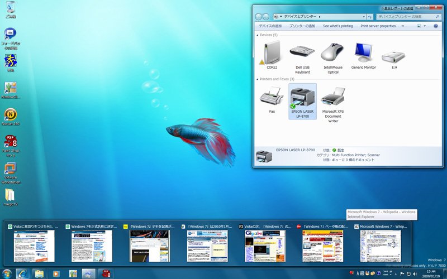Refresh the Devices and Printers address bar
Screen dimensions: 447x279
coord(370,17)
